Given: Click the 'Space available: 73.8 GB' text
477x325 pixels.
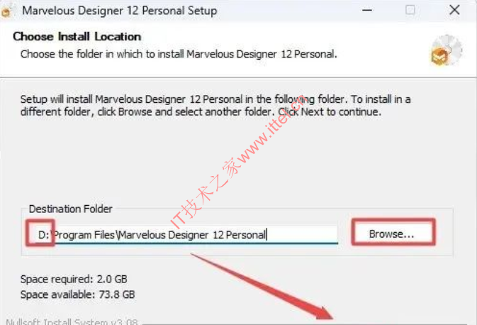Looking at the screenshot, I should click(77, 294).
